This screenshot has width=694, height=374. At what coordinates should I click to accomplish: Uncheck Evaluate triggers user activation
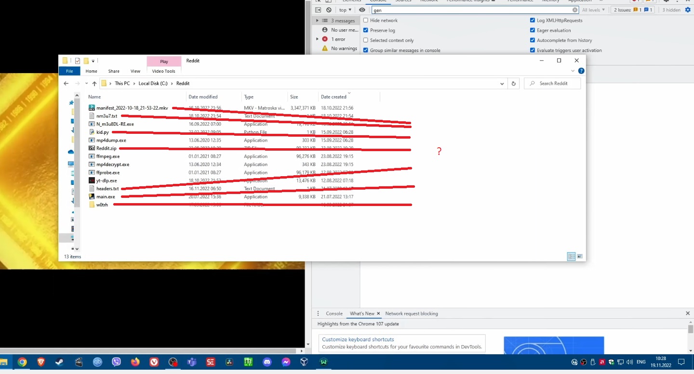tap(533, 50)
